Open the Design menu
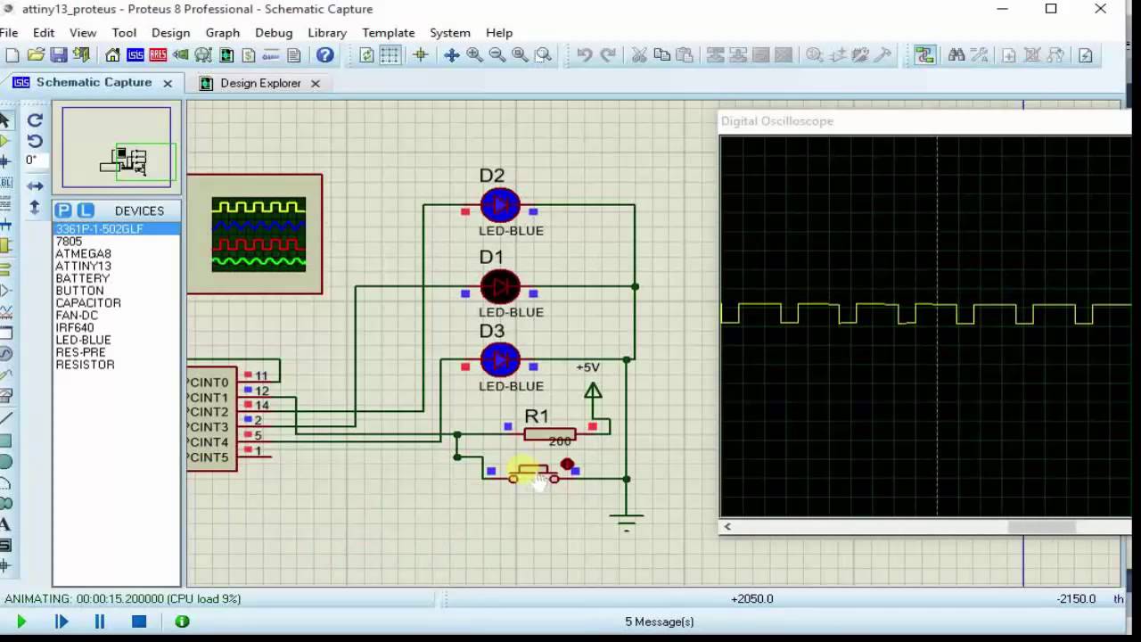This screenshot has height=642, width=1141. pos(170,33)
